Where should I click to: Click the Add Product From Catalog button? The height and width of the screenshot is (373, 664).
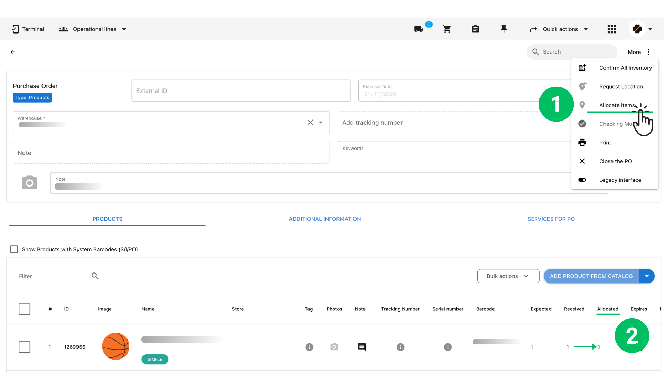pyautogui.click(x=591, y=276)
